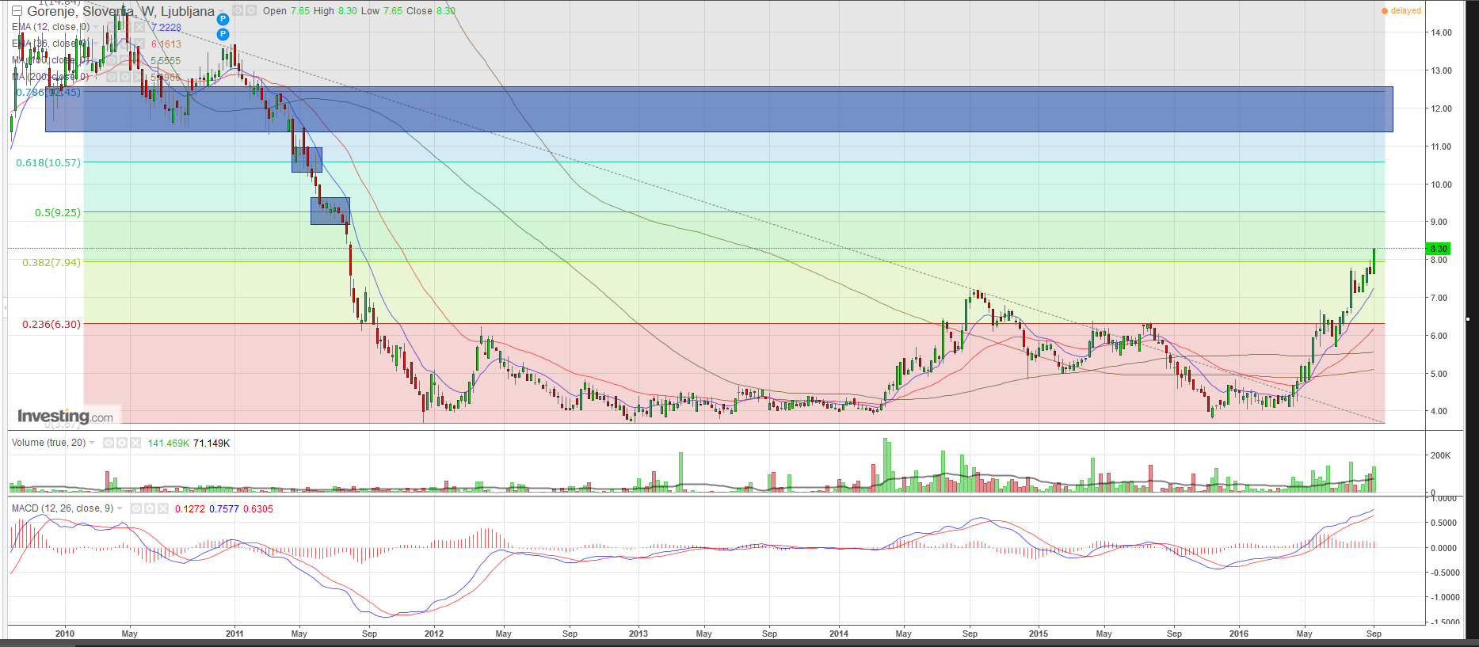Viewport: 1479px width, 647px height.
Task: Expand the EMA (36, close, 0) dropdown arrow
Action: [x=96, y=44]
